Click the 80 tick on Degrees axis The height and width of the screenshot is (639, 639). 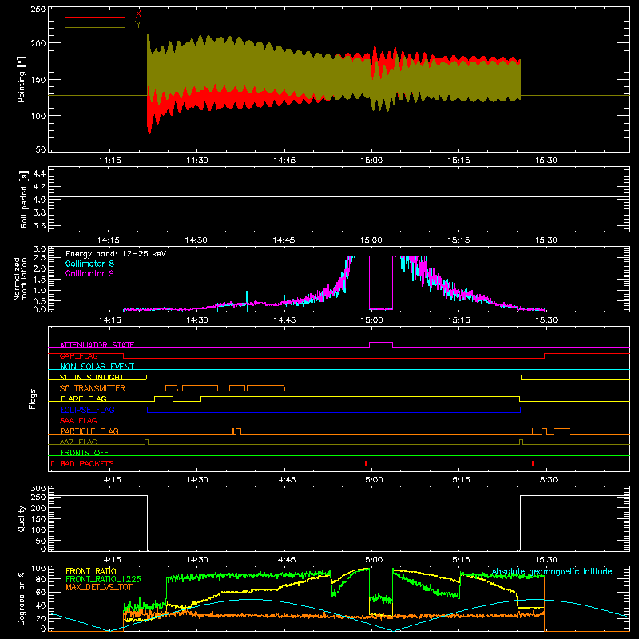pos(41,579)
